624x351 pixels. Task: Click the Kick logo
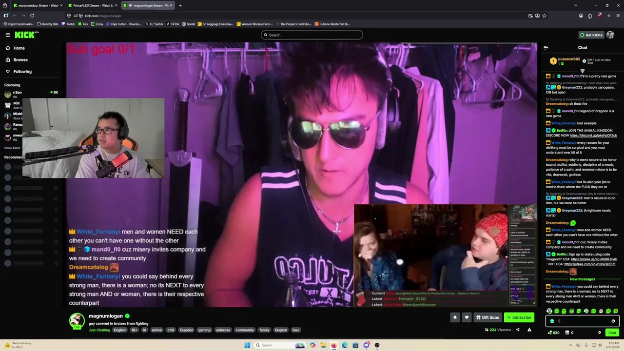(26, 35)
